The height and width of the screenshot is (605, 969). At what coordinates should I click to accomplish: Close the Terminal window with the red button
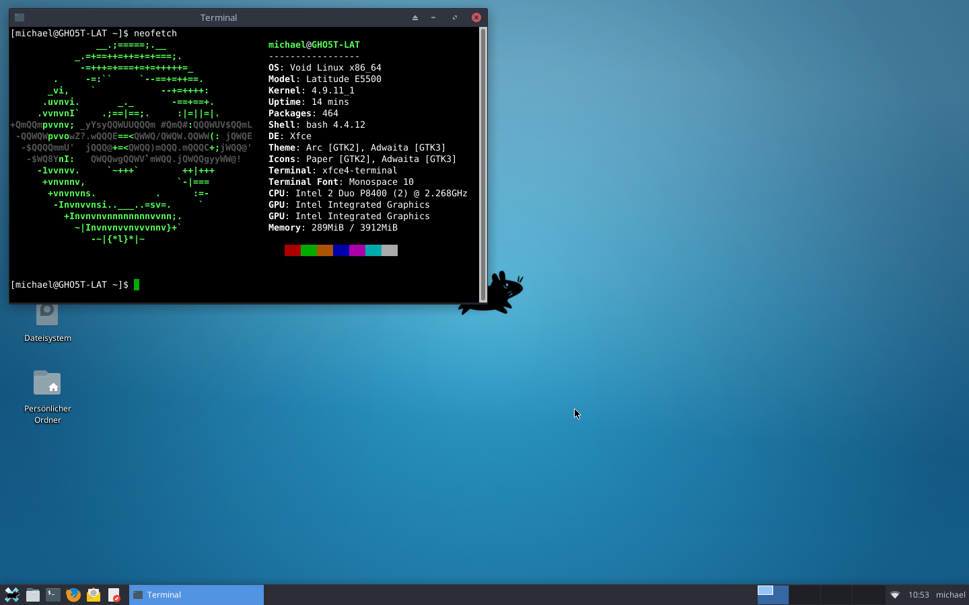(476, 17)
